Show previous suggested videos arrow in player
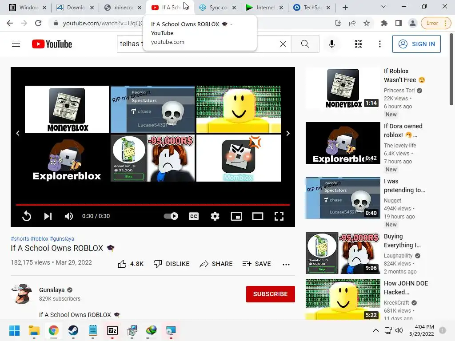Viewport: 455px width, 341px height. (18, 133)
